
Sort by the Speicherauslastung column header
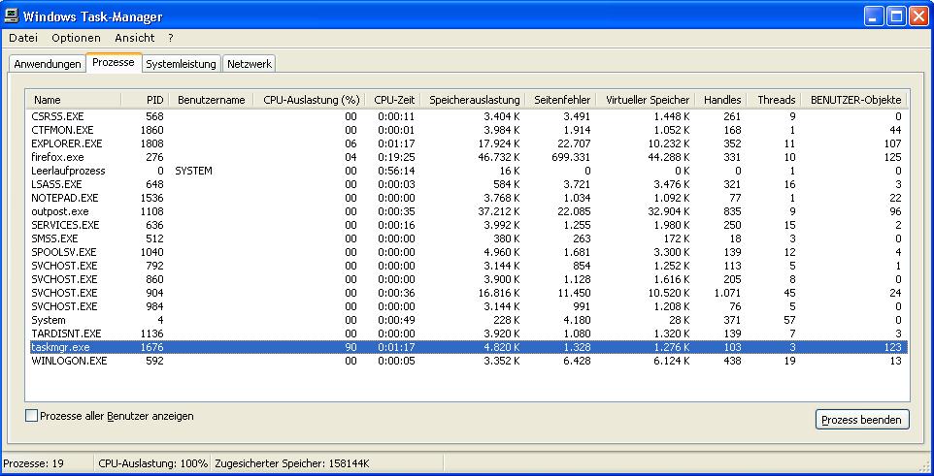tap(473, 100)
